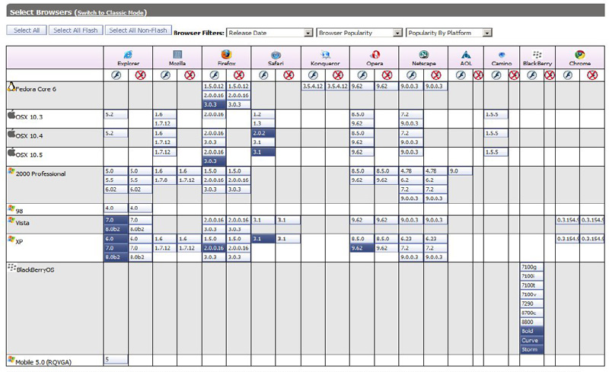The image size is (609, 372).
Task: Click the Konqueror browser icon
Action: 325,54
